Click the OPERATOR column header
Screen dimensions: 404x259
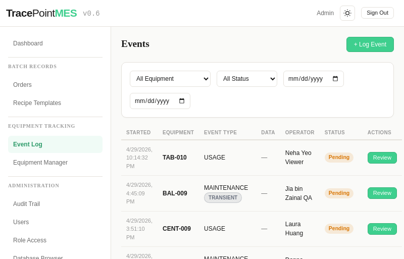tap(299, 132)
